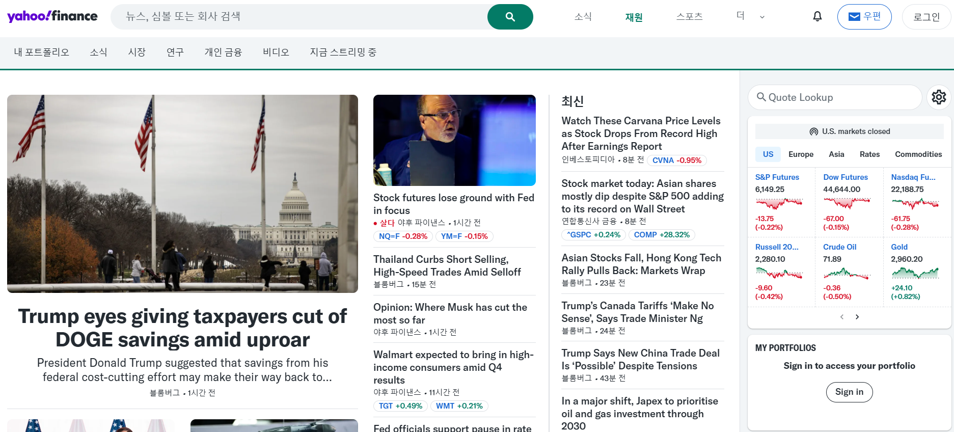Open the notifications bell
This screenshot has width=954, height=432.
pos(817,16)
